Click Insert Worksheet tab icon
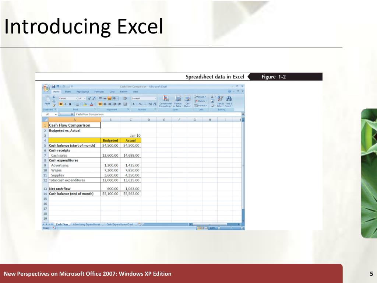Viewport: 377px width, 283px height. 139,224
